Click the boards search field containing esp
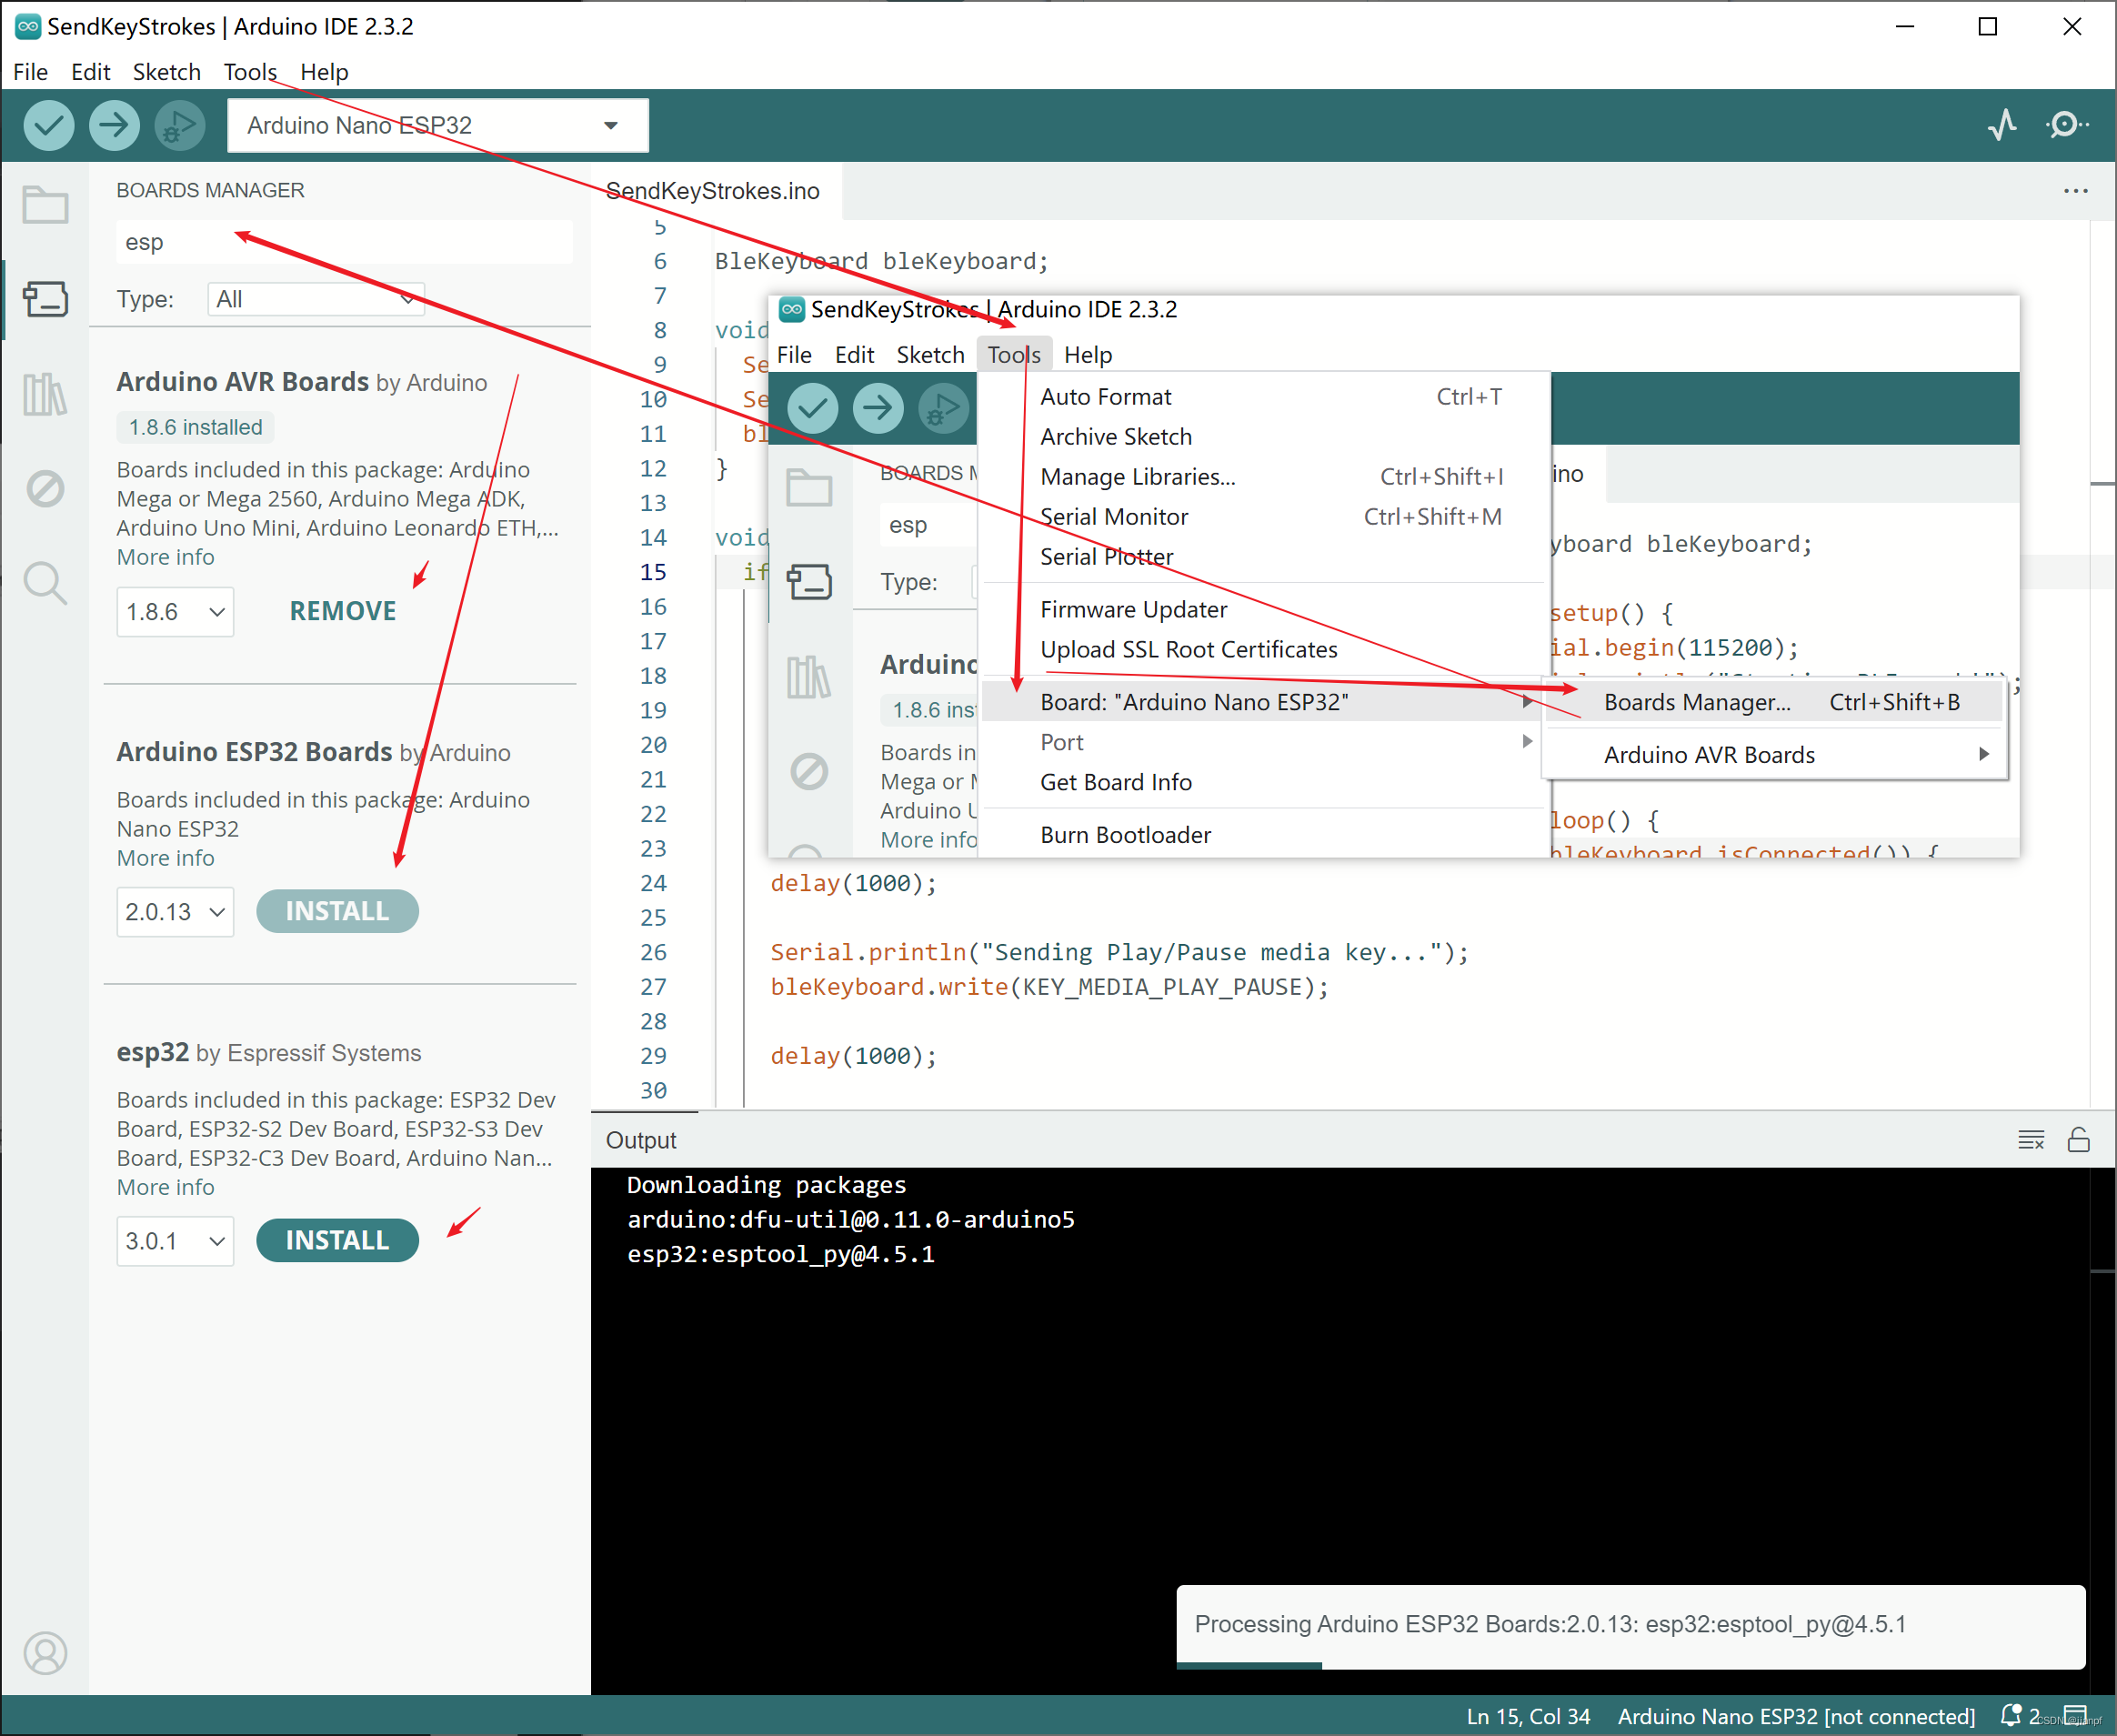The image size is (2117, 1736). pyautogui.click(x=344, y=242)
